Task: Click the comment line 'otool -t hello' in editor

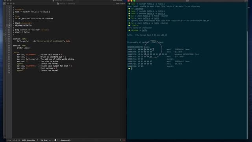Action: [21, 32]
